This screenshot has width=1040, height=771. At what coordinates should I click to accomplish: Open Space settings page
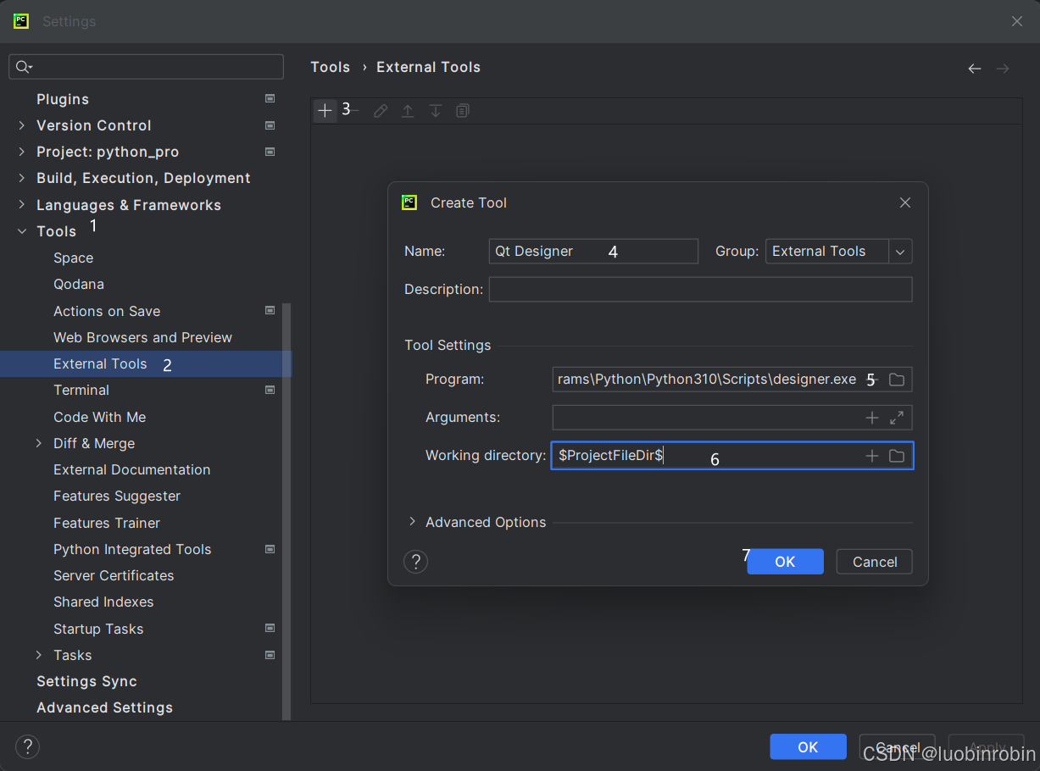[74, 258]
